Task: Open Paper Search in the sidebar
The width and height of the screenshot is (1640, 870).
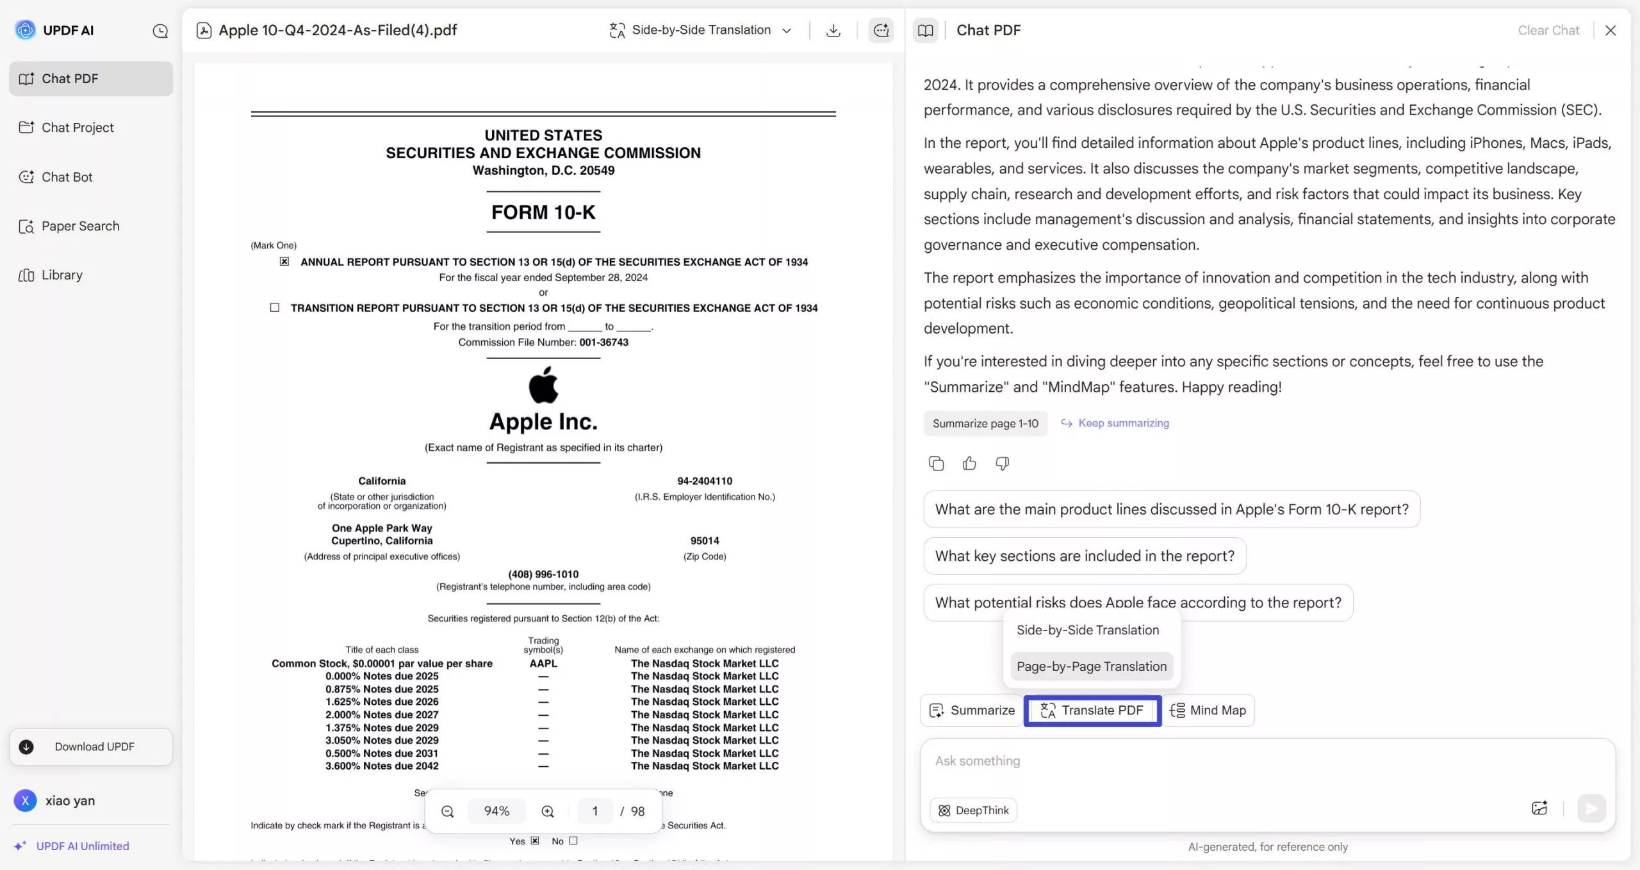Action: [80, 225]
